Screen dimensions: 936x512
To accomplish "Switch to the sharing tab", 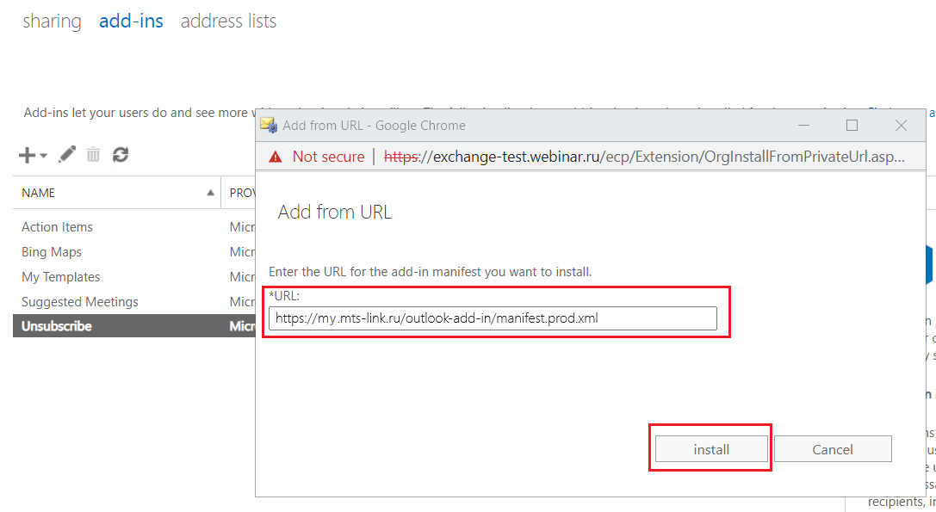I will [x=52, y=21].
